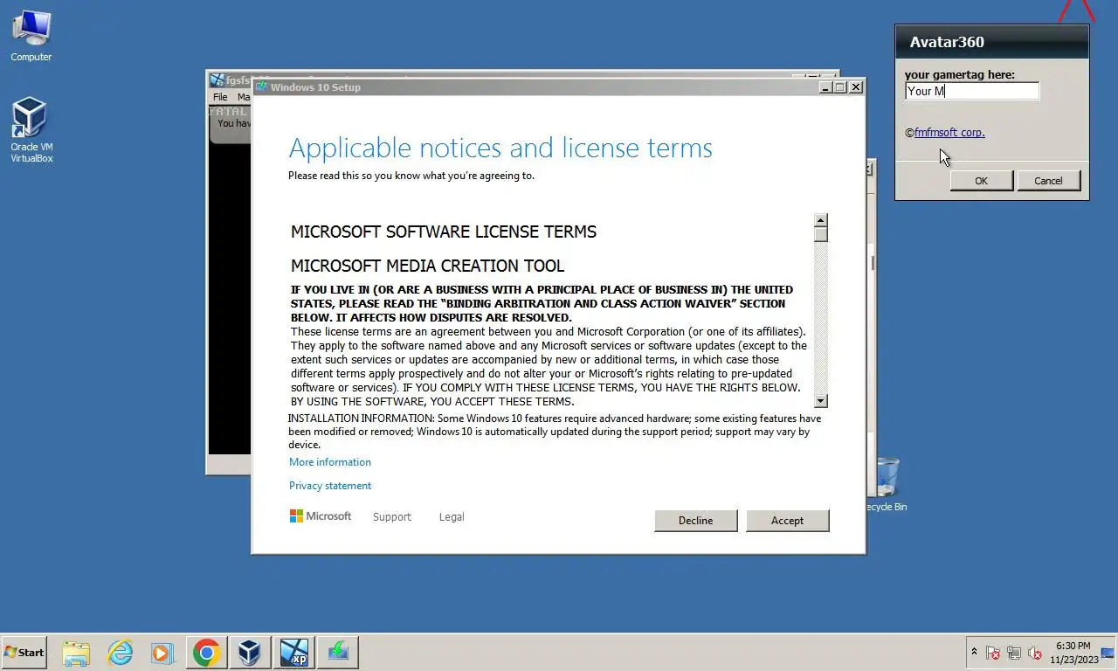Minimize the Windows 10 Setup window
This screenshot has height=671, width=1118.
[825, 87]
